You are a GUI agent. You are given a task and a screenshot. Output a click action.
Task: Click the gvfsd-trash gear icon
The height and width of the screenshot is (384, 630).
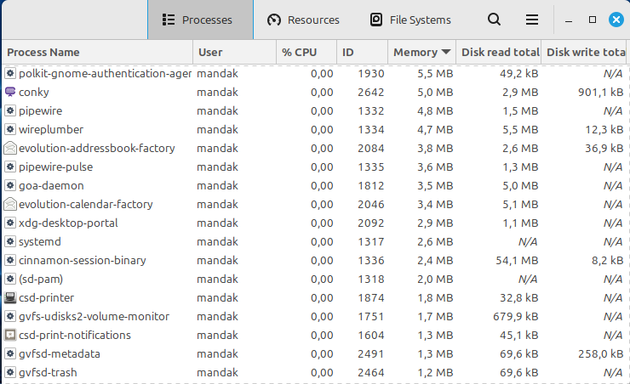10,372
